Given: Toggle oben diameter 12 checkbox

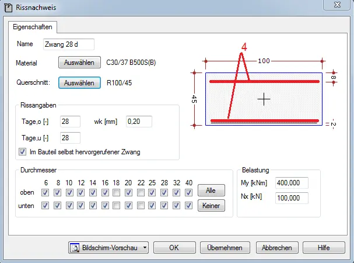Looking at the screenshot, I should pos(80,193).
